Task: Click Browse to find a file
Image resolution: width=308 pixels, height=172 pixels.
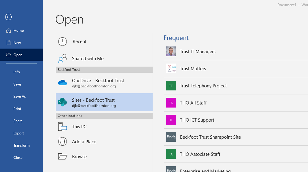Action: pyautogui.click(x=104, y=156)
